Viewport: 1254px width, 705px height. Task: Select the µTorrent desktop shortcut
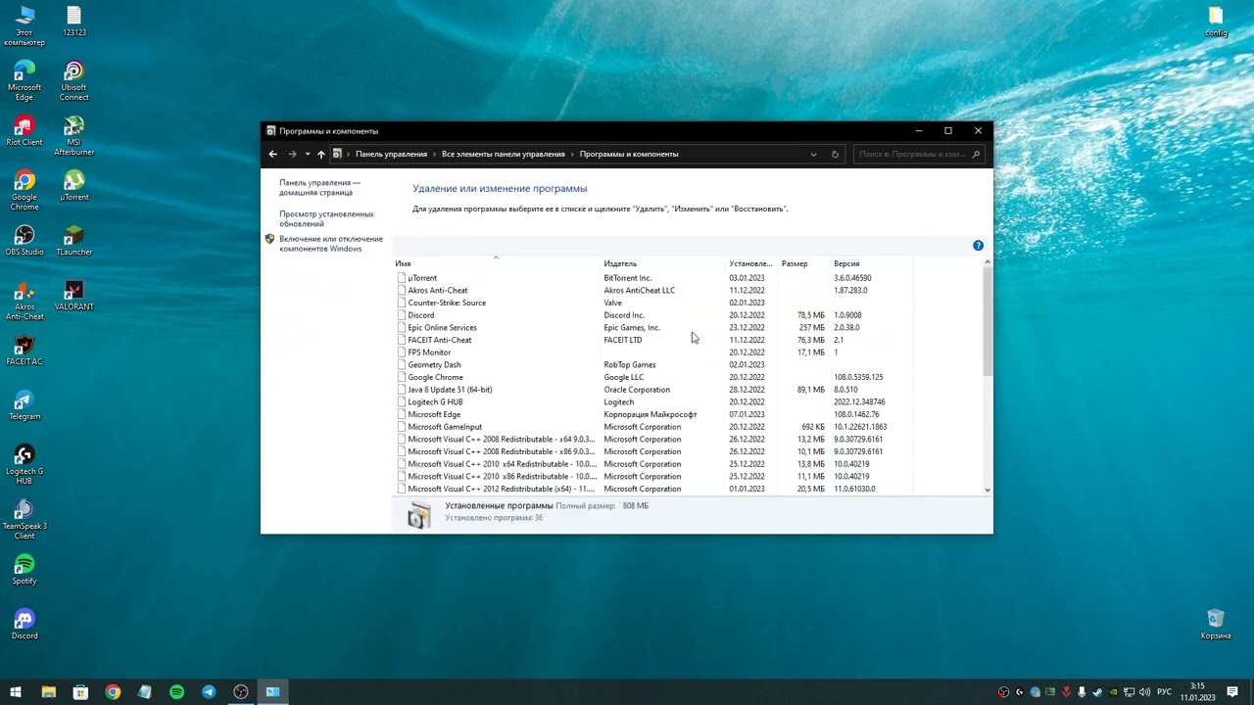pyautogui.click(x=73, y=186)
